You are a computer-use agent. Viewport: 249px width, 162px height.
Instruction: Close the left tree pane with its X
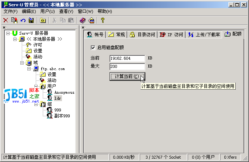pyautogui.click(x=4, y=27)
